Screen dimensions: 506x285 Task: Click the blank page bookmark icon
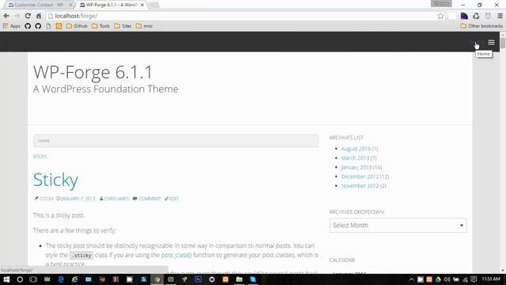[48, 26]
